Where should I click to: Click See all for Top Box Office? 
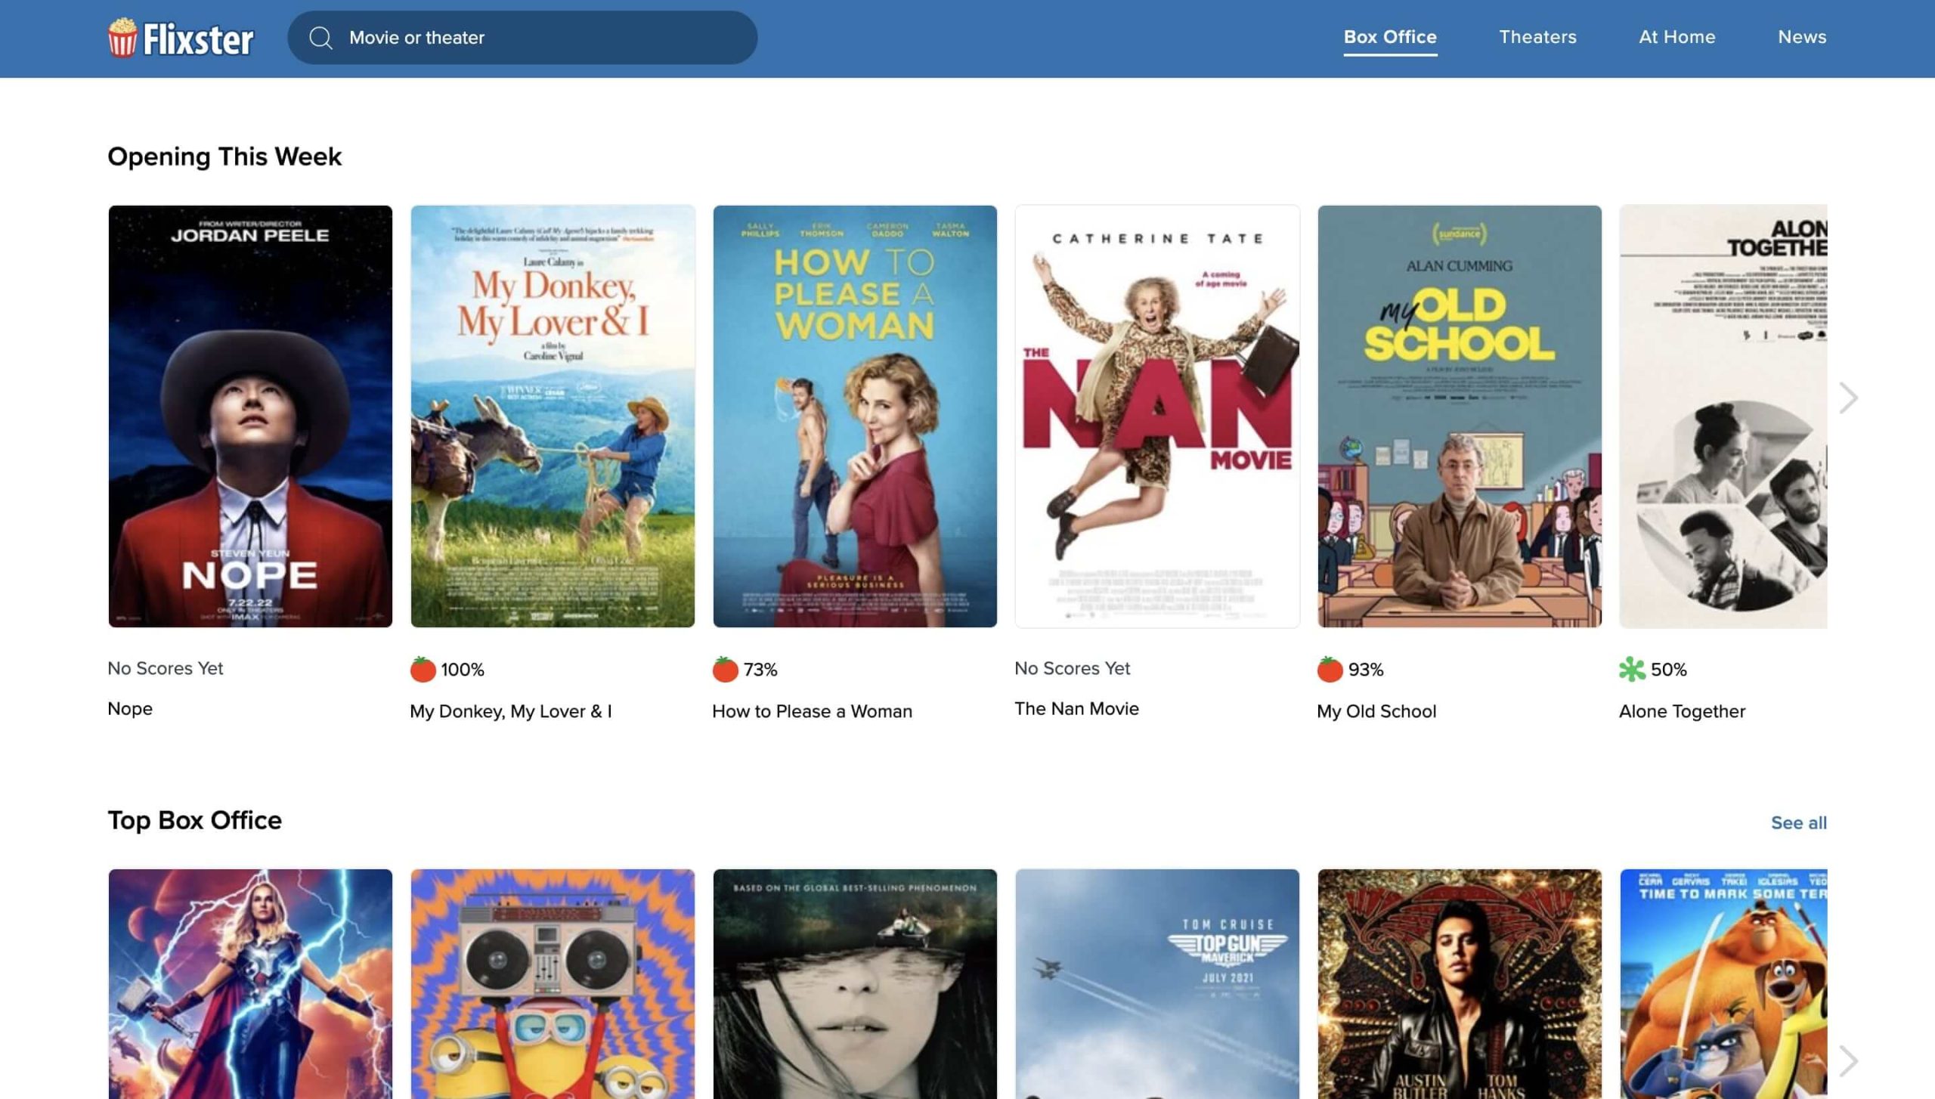tap(1798, 822)
